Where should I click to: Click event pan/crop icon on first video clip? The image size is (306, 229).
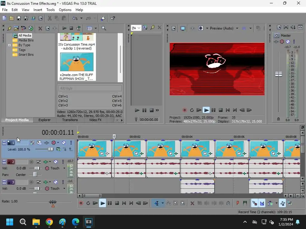[x=102, y=154]
